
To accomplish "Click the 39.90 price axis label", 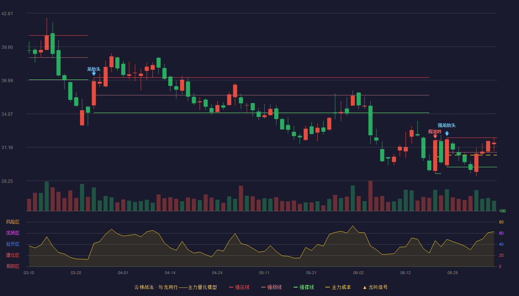I will click(x=7, y=47).
